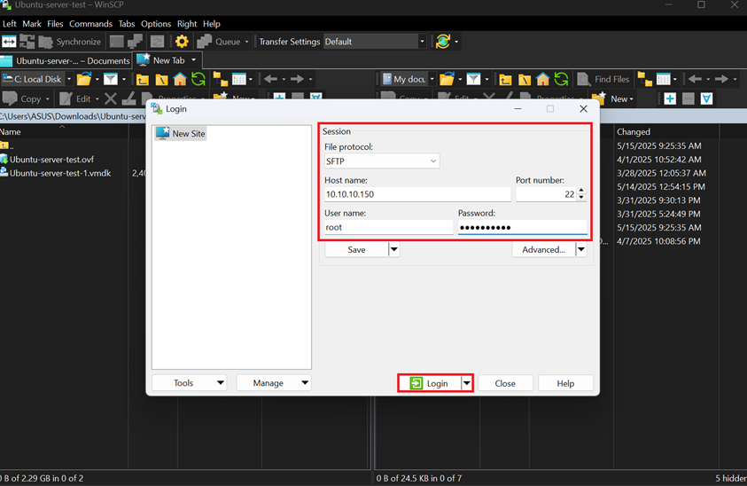The image size is (747, 486).
Task: Select the Ubuntu-server-test.ovf file
Action: [x=51, y=160]
